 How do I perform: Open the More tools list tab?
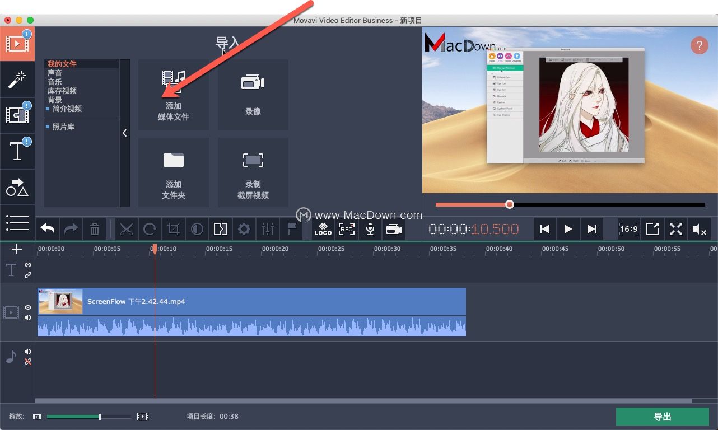point(17,223)
